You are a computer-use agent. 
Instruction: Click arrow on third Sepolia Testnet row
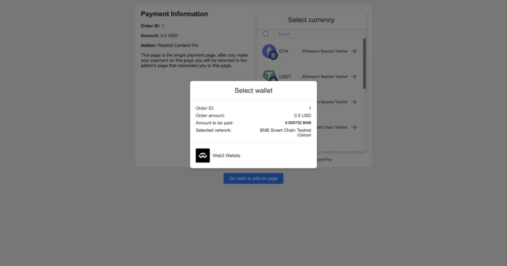click(354, 102)
